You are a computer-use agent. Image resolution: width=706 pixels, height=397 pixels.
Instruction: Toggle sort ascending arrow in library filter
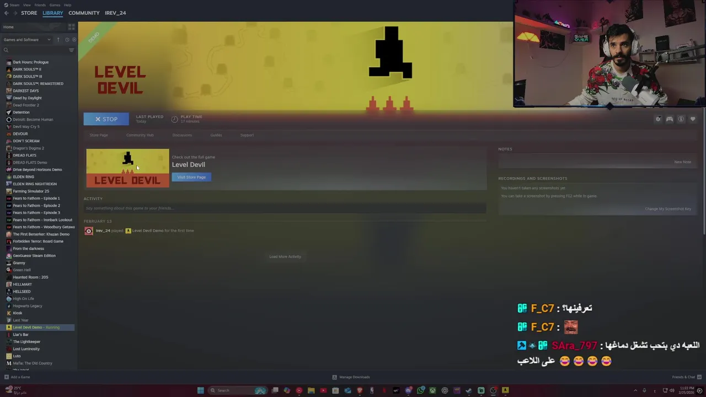point(58,40)
